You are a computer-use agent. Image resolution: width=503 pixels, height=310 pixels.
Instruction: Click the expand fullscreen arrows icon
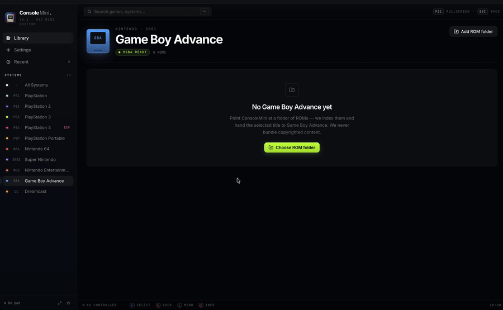coord(60,303)
